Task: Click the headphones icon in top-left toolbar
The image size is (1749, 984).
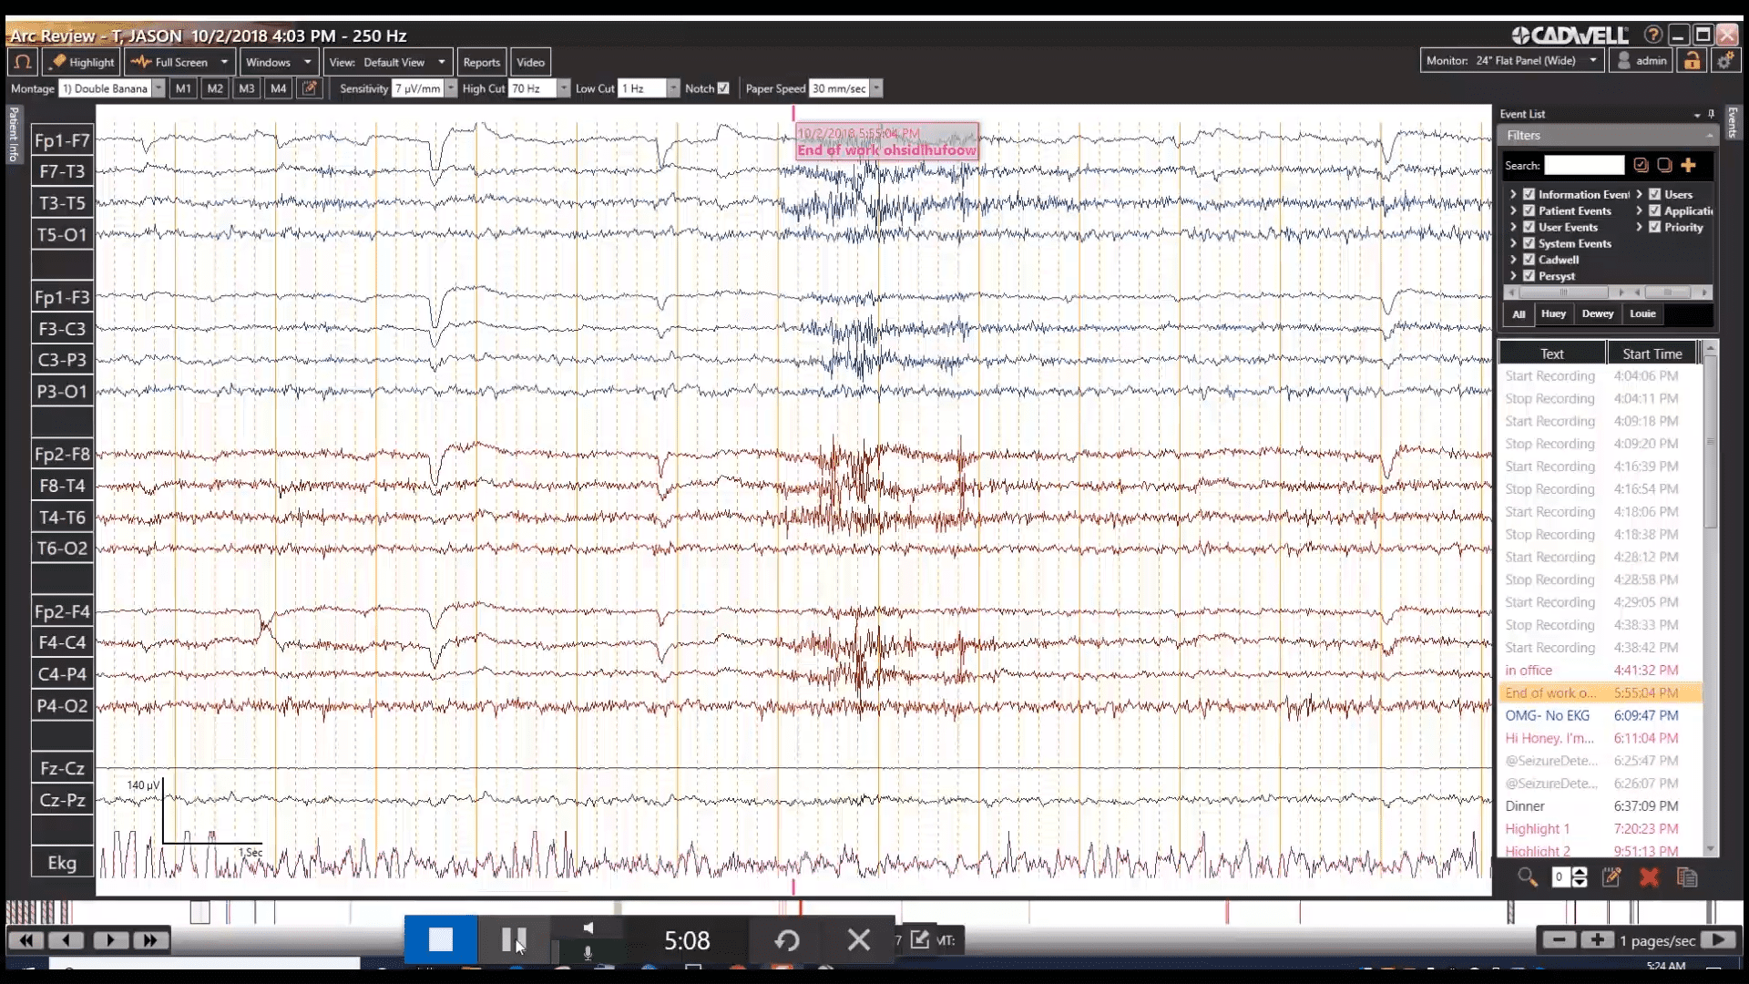Action: pos(22,62)
